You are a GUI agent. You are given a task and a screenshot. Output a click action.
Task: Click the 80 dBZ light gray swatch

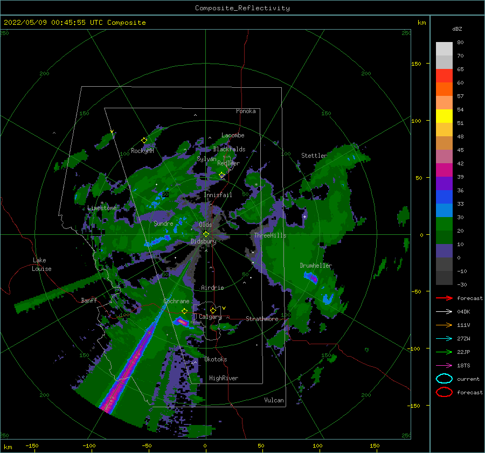pos(444,48)
